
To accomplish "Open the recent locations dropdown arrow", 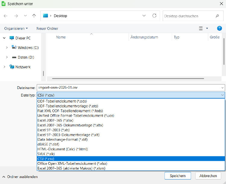I will tap(25, 16).
